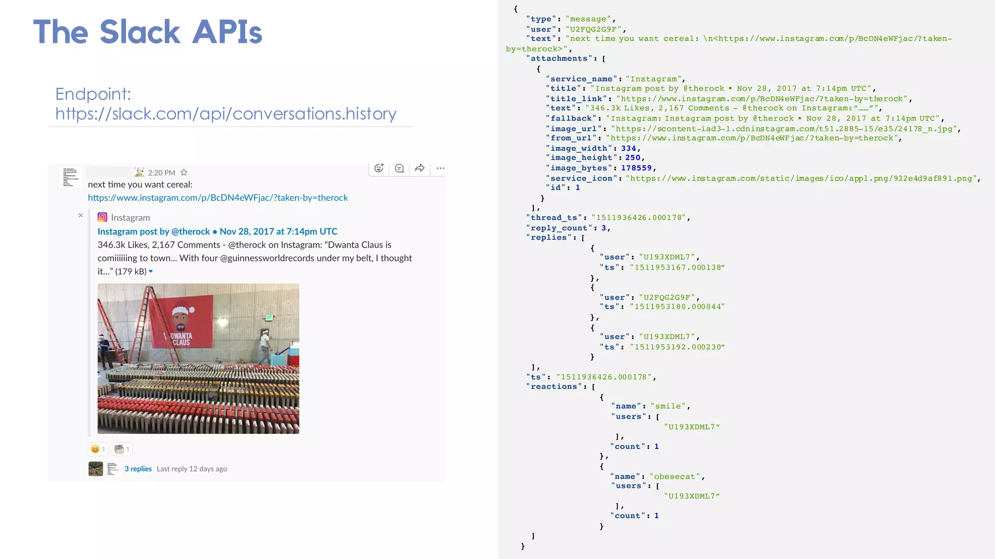Open the 3 replies thread link
The height and width of the screenshot is (559, 995).
tap(138, 469)
